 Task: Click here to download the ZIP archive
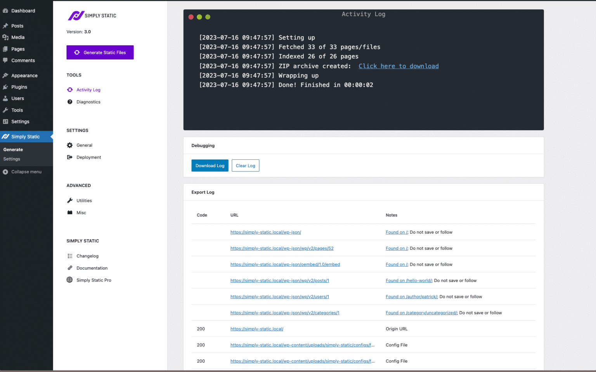point(398,66)
